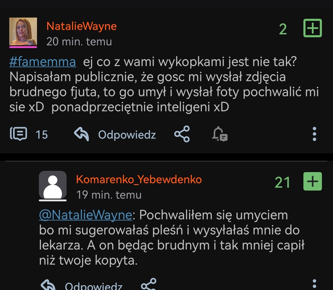Click reply arrow icon under NatalieWayne's post
This screenshot has width=333, height=290.
coord(82,135)
